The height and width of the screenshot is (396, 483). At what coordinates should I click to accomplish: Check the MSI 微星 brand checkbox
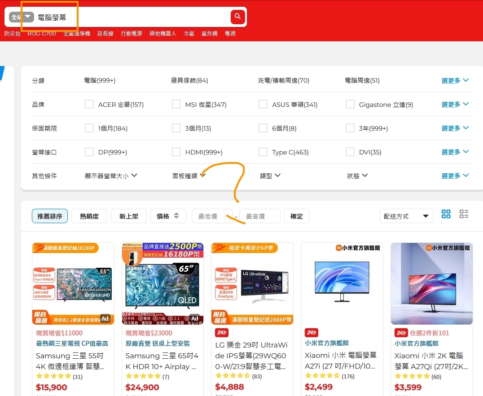coord(176,104)
